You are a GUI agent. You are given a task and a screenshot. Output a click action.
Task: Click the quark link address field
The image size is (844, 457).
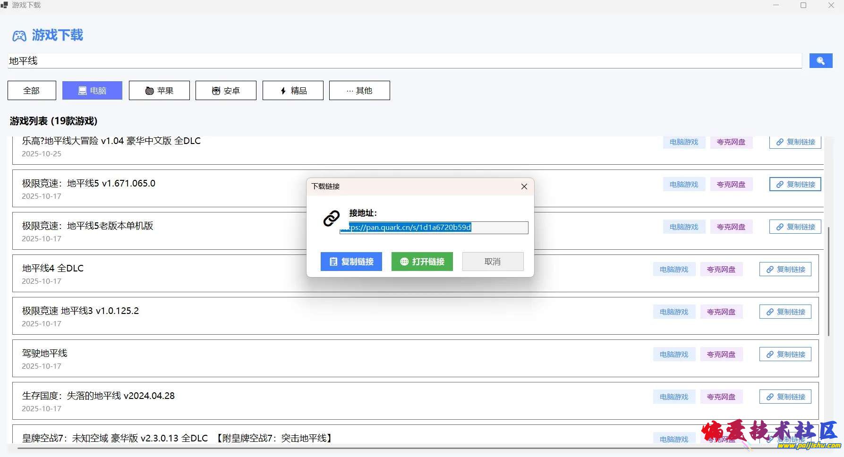434,228
